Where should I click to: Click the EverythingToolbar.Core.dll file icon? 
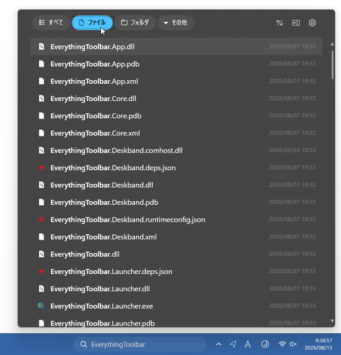(x=41, y=98)
